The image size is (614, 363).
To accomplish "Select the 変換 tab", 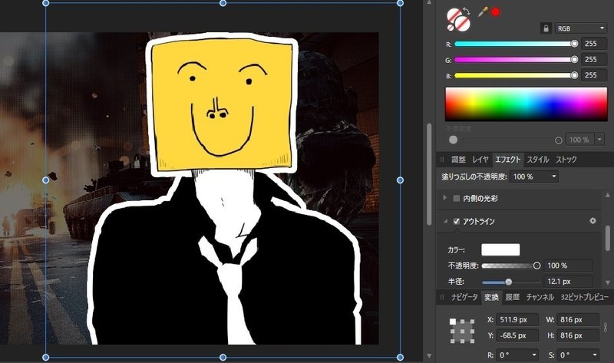I will pos(491,297).
